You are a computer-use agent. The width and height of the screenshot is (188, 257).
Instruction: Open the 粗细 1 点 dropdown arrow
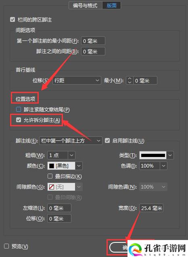[x=71, y=155]
